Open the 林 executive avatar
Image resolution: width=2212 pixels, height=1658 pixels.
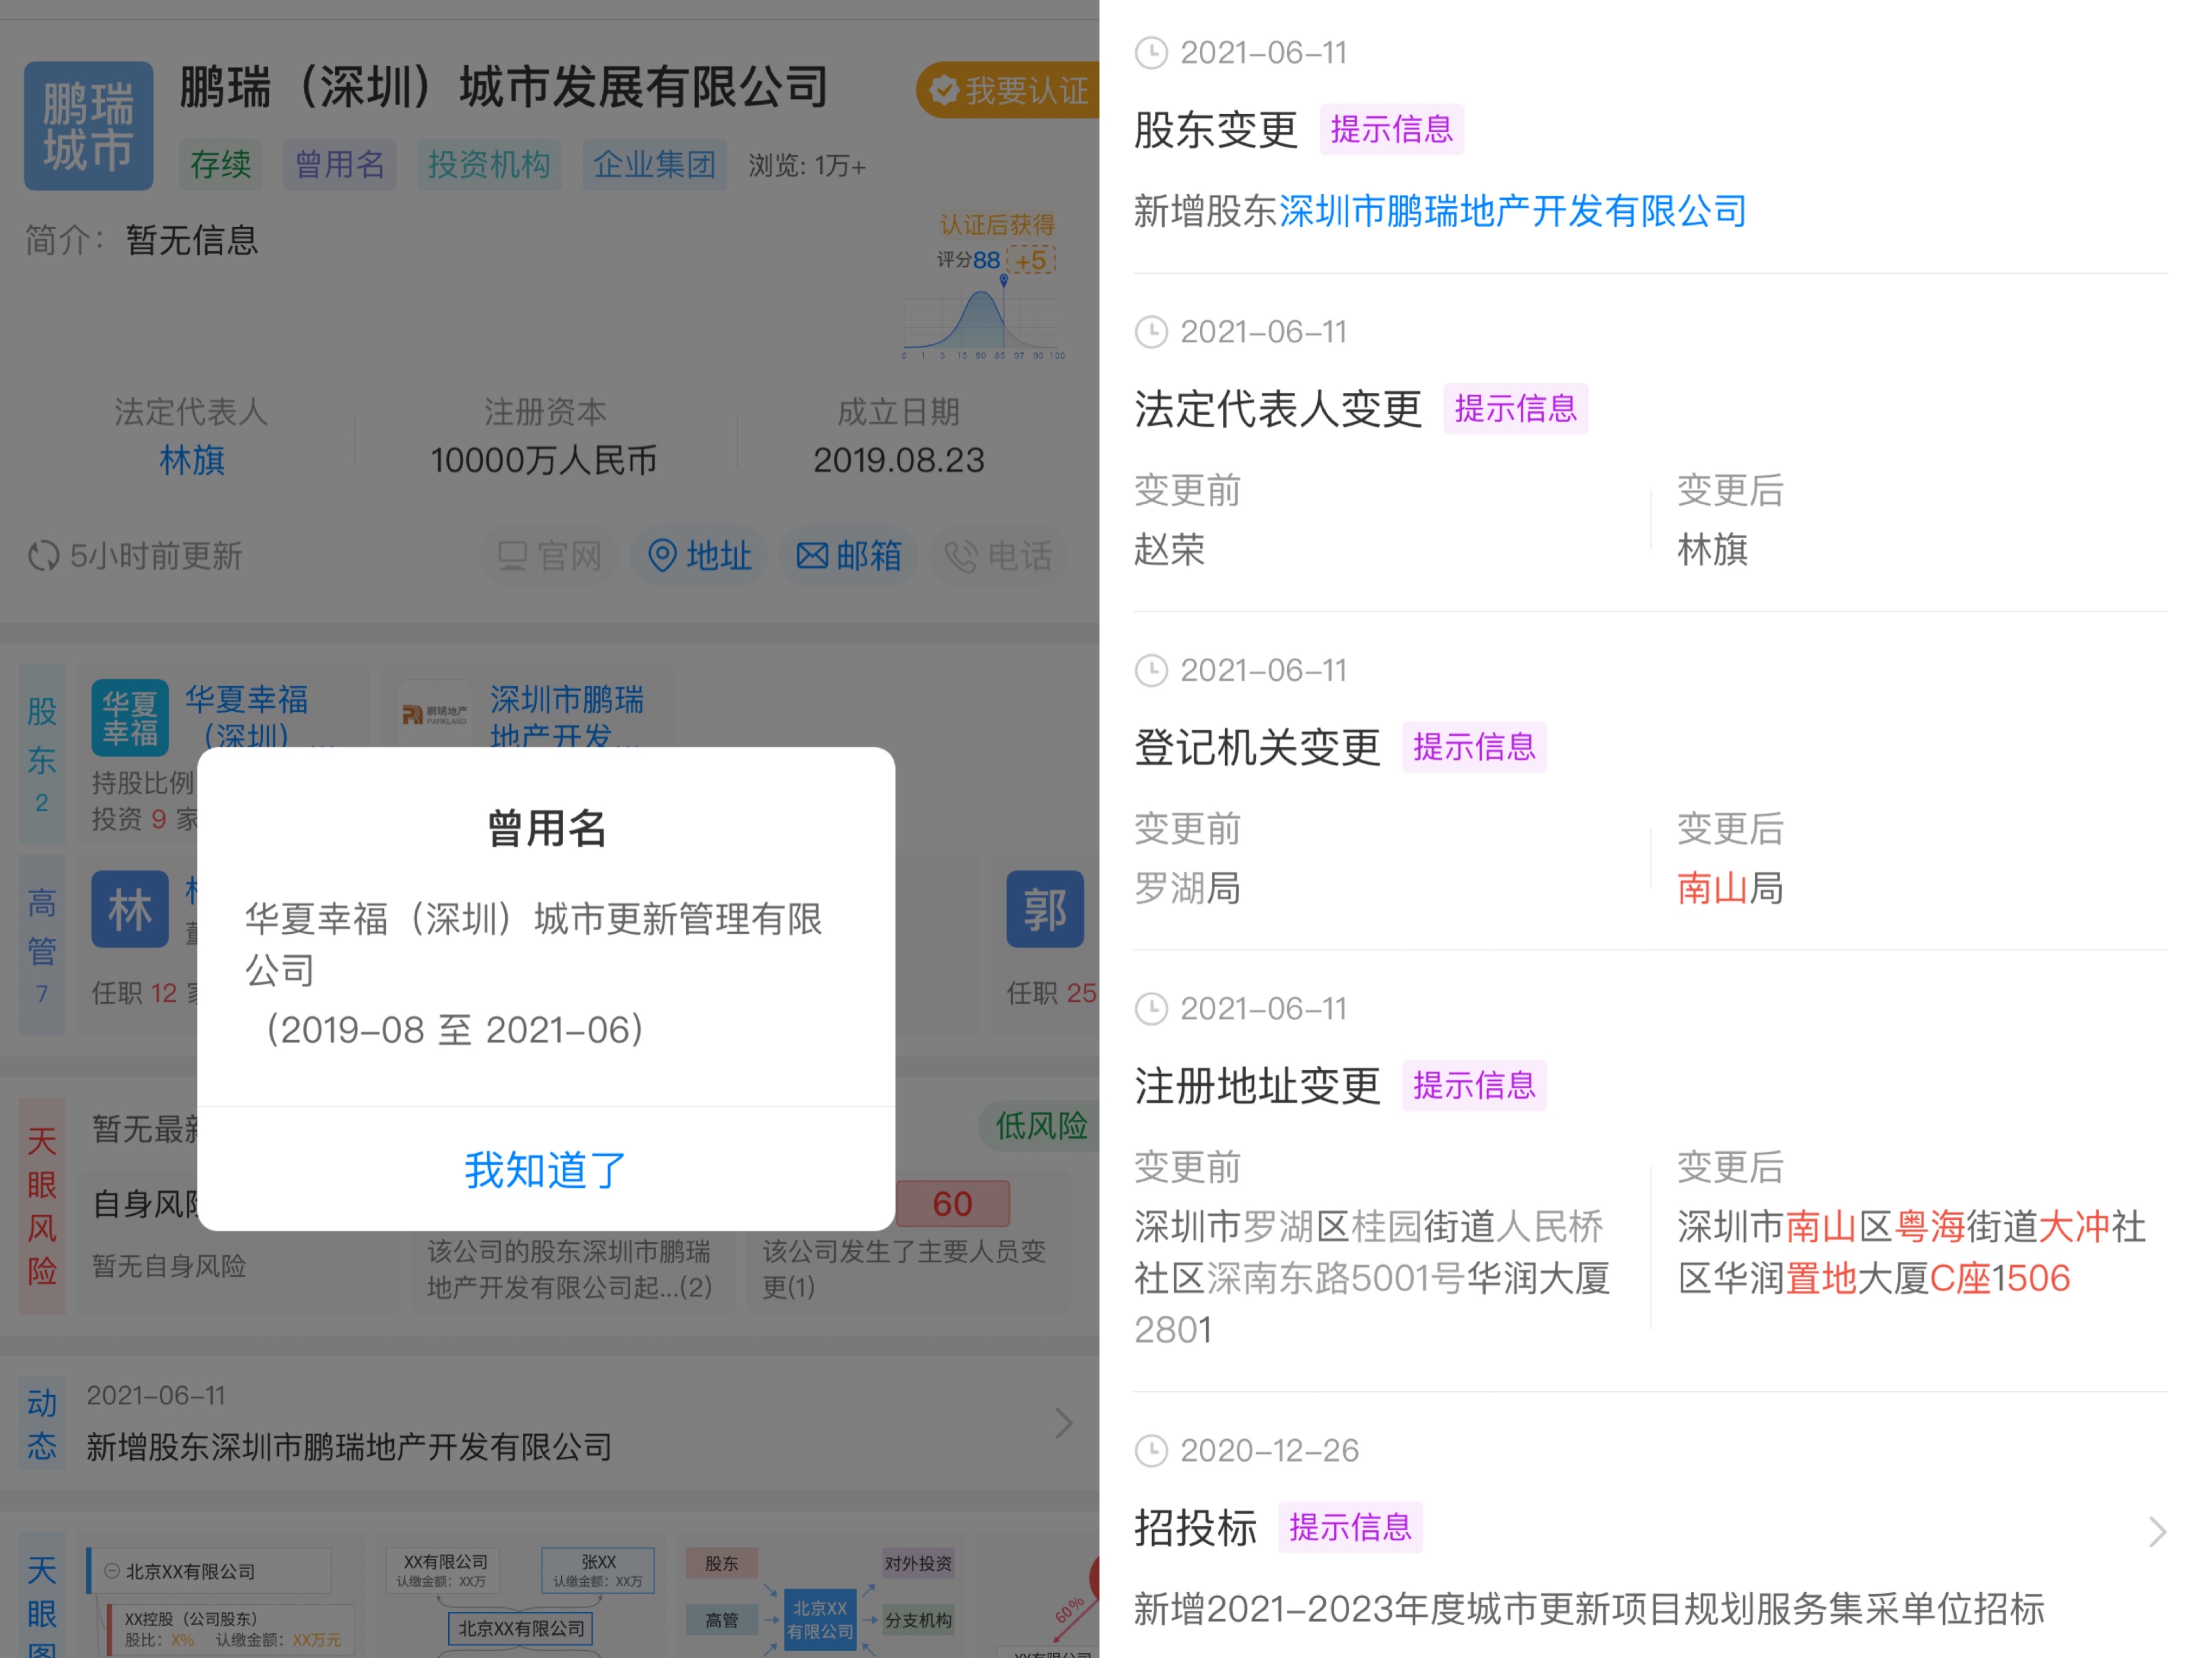130,909
